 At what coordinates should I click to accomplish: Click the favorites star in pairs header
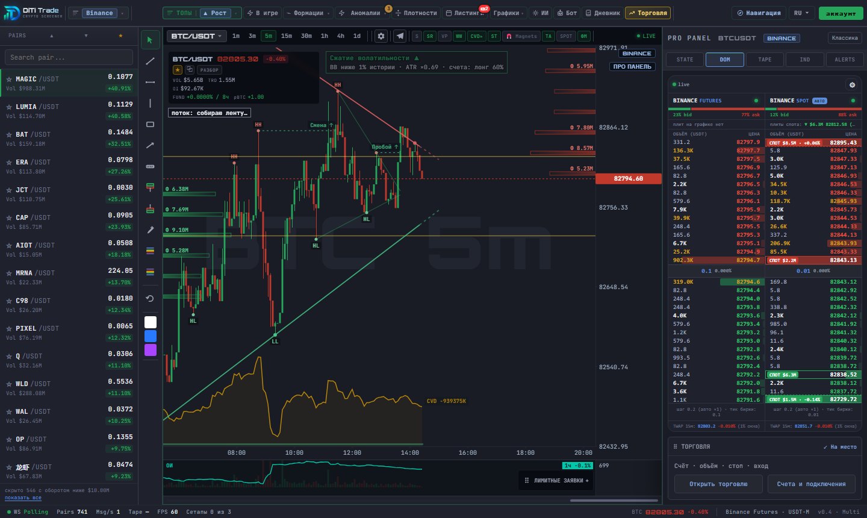[120, 36]
